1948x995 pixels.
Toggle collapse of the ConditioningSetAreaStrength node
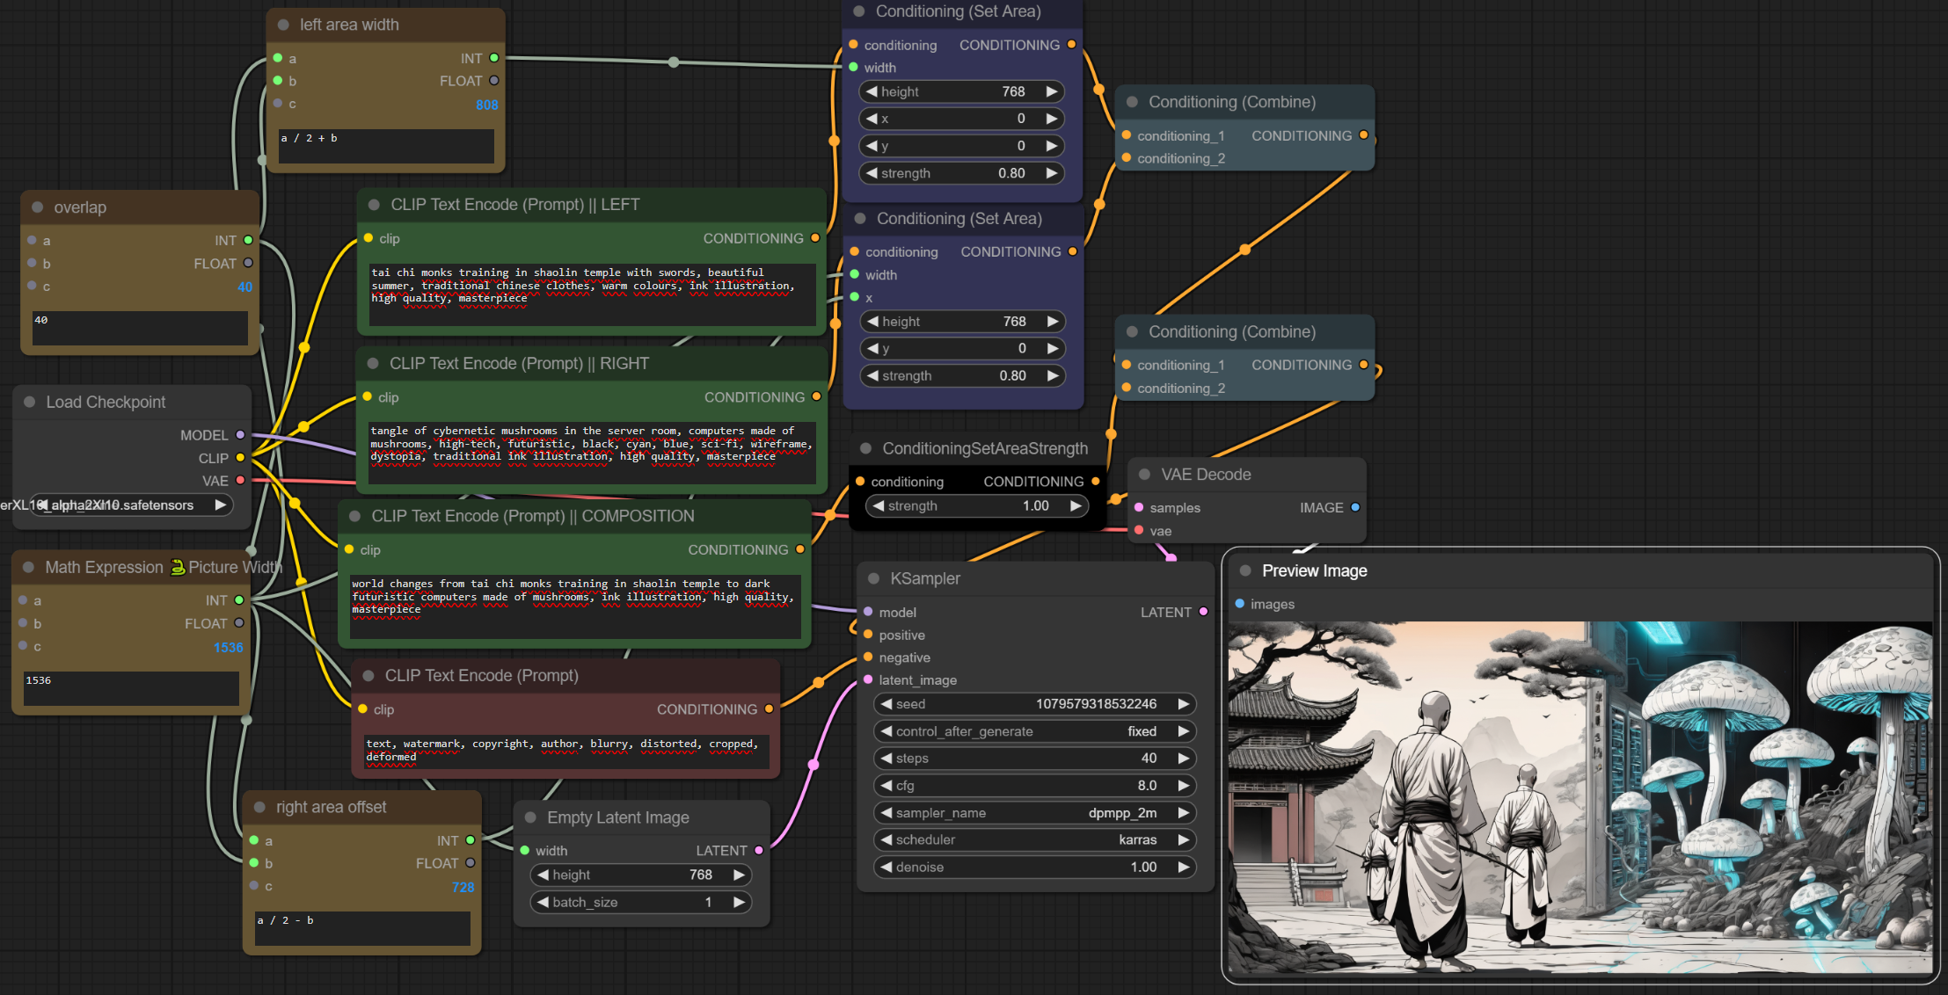[x=865, y=448]
